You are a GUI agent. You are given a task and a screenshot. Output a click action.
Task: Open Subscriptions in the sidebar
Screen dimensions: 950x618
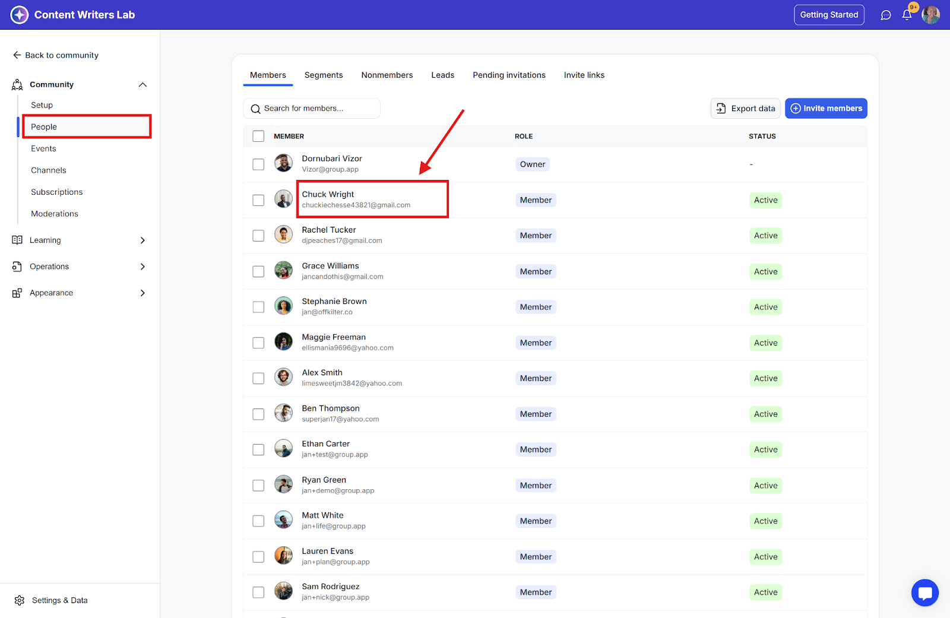click(57, 192)
